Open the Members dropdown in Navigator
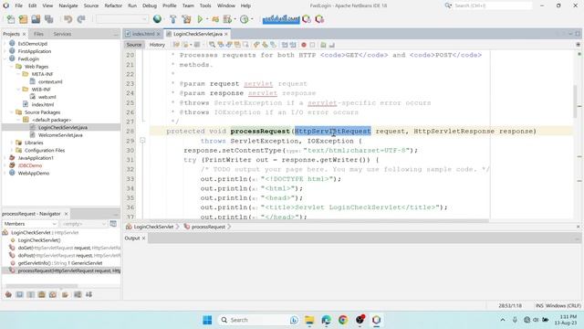Screen dimensions: 584x329 30,224
